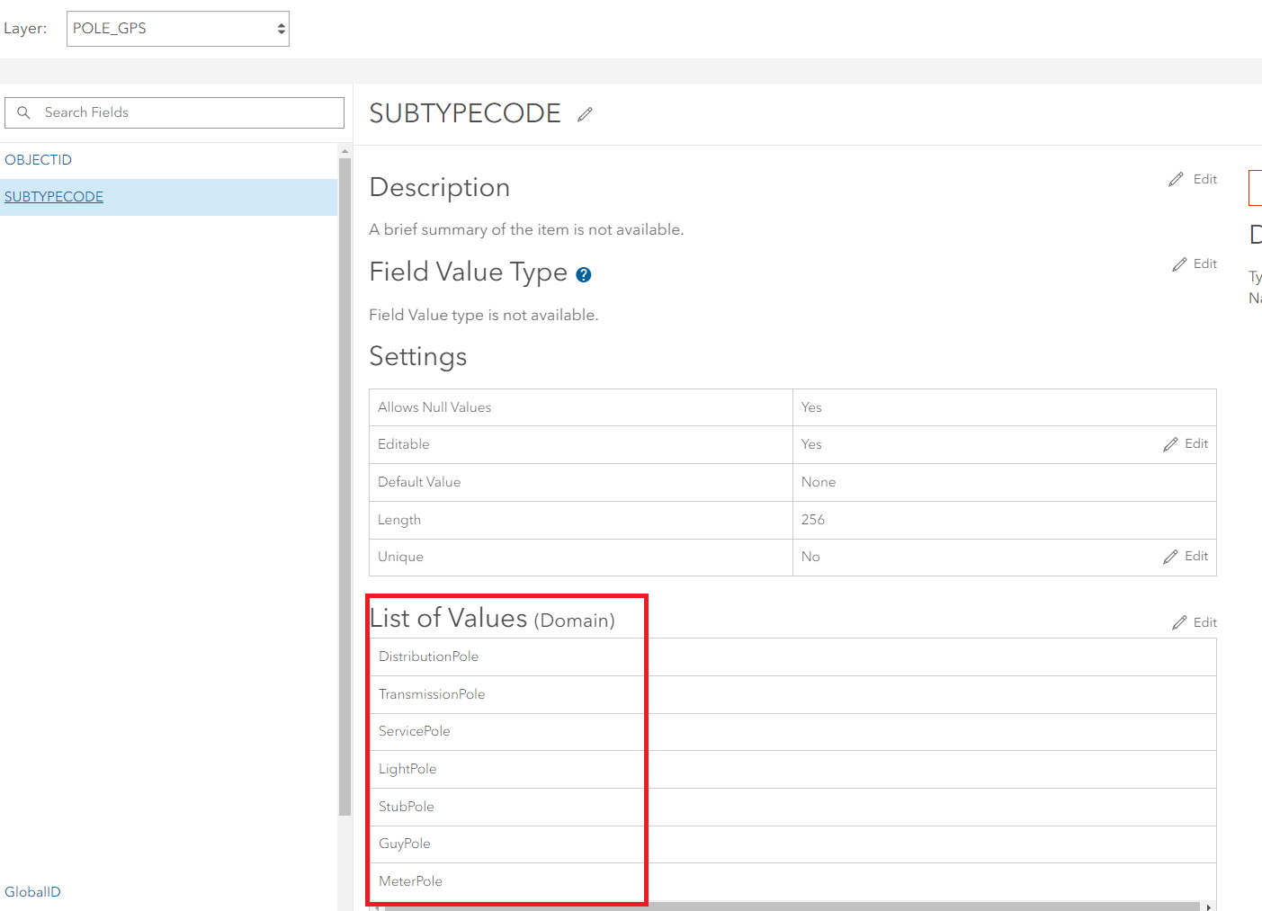Select the OBJECTID field
Screen dimensions: 1262x911
pos(39,160)
